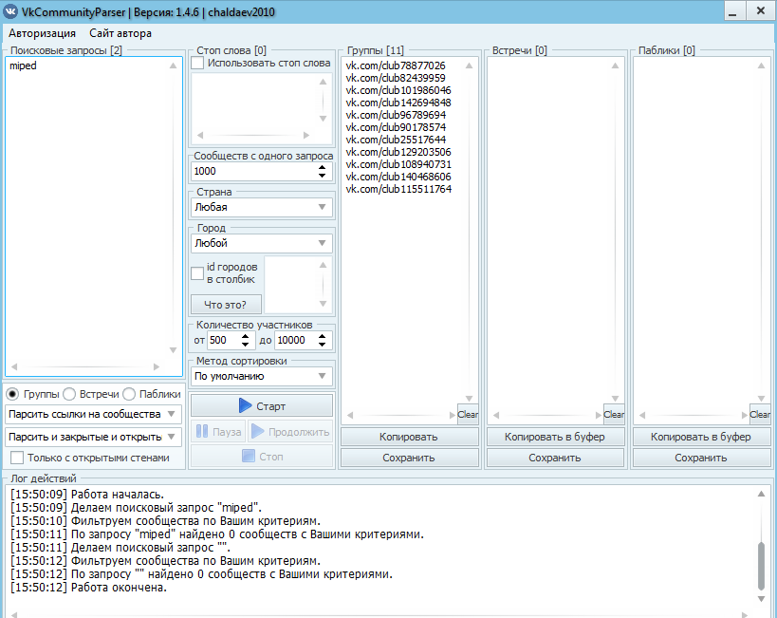Select the Группы radio button
This screenshot has height=618, width=777.
point(12,394)
